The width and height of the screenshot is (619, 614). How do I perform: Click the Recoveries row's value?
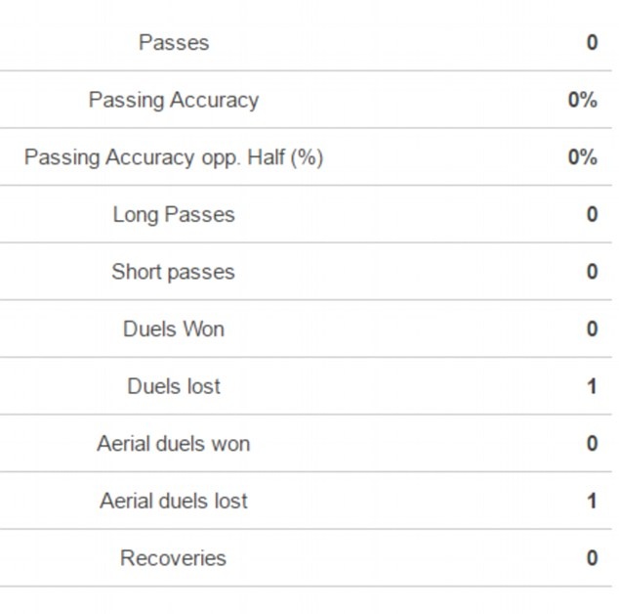[592, 558]
